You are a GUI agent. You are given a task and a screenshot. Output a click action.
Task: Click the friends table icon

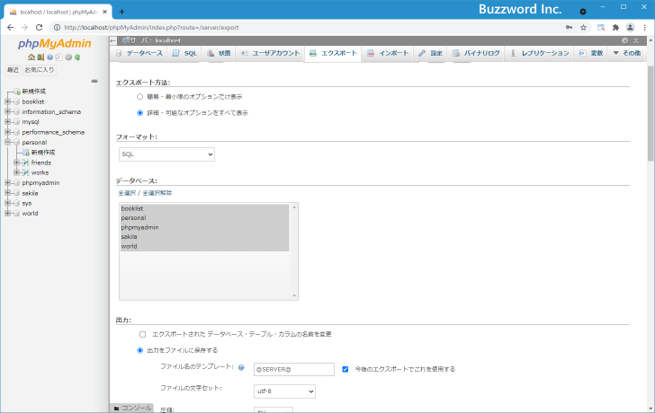coord(25,163)
